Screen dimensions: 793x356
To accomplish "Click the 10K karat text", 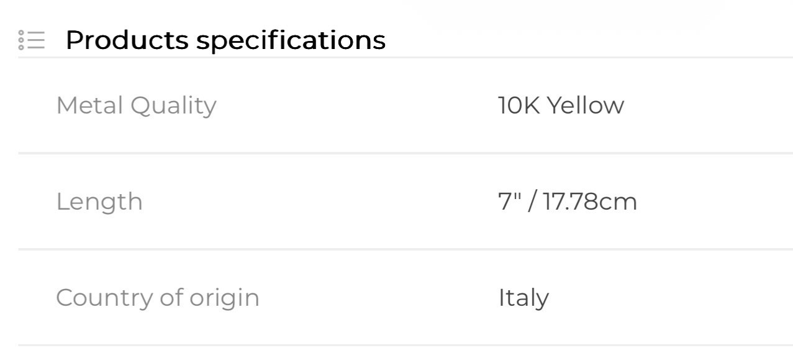I will (519, 105).
